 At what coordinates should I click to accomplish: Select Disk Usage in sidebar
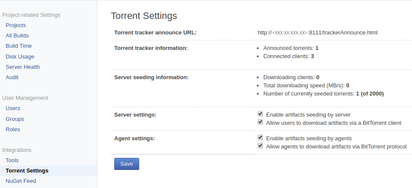20,57
